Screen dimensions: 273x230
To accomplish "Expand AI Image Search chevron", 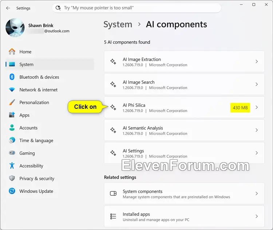I will pyautogui.click(x=257, y=84).
